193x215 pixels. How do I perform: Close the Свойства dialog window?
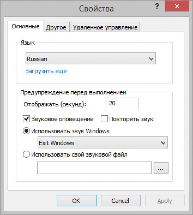pos(177,6)
